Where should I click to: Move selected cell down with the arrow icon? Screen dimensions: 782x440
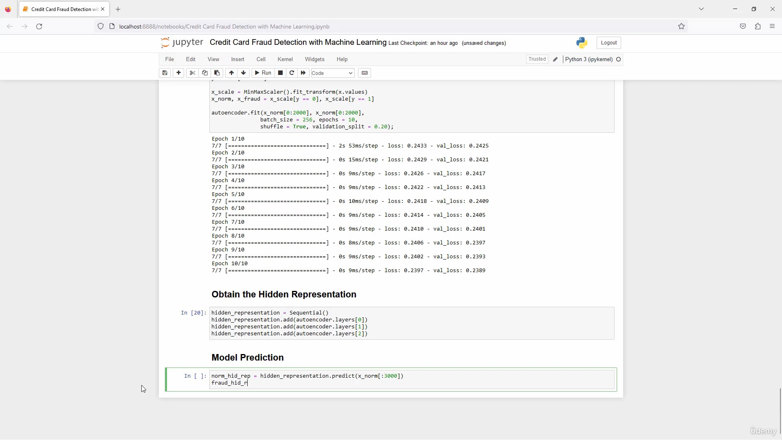(244, 73)
